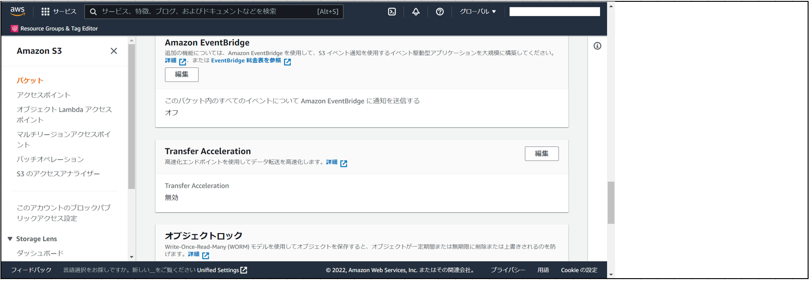Click the Unified Settings external link icon

pyautogui.click(x=244, y=270)
